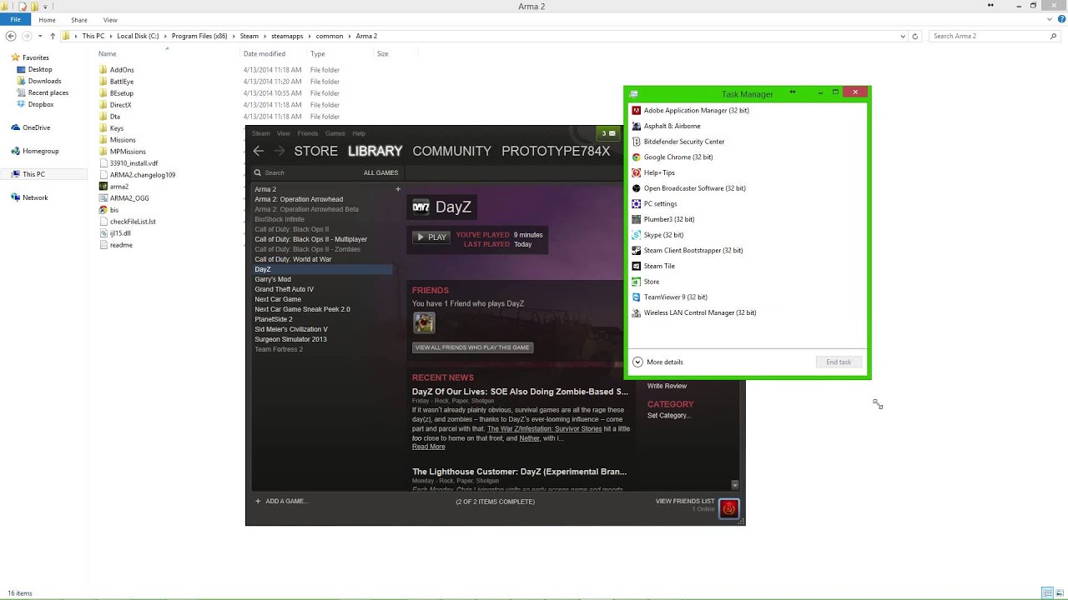Click the Steam Tile icon in Task Manager
The image size is (1068, 600).
click(636, 266)
